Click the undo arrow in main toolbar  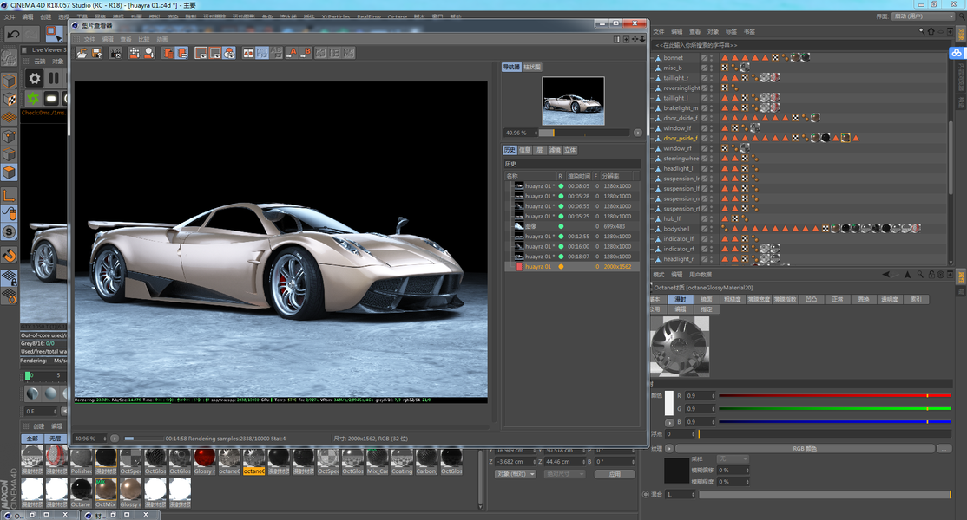coord(13,34)
